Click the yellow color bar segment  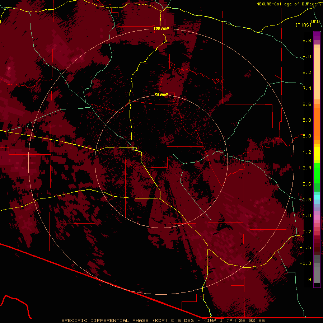click(x=317, y=154)
